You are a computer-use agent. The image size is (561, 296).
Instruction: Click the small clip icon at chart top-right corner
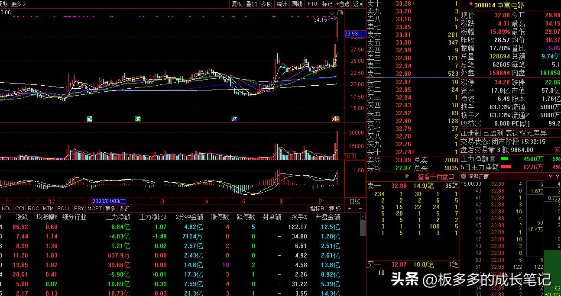point(340,13)
